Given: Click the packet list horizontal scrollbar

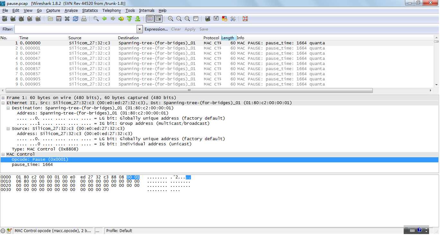Looking at the screenshot, I should (189, 90).
